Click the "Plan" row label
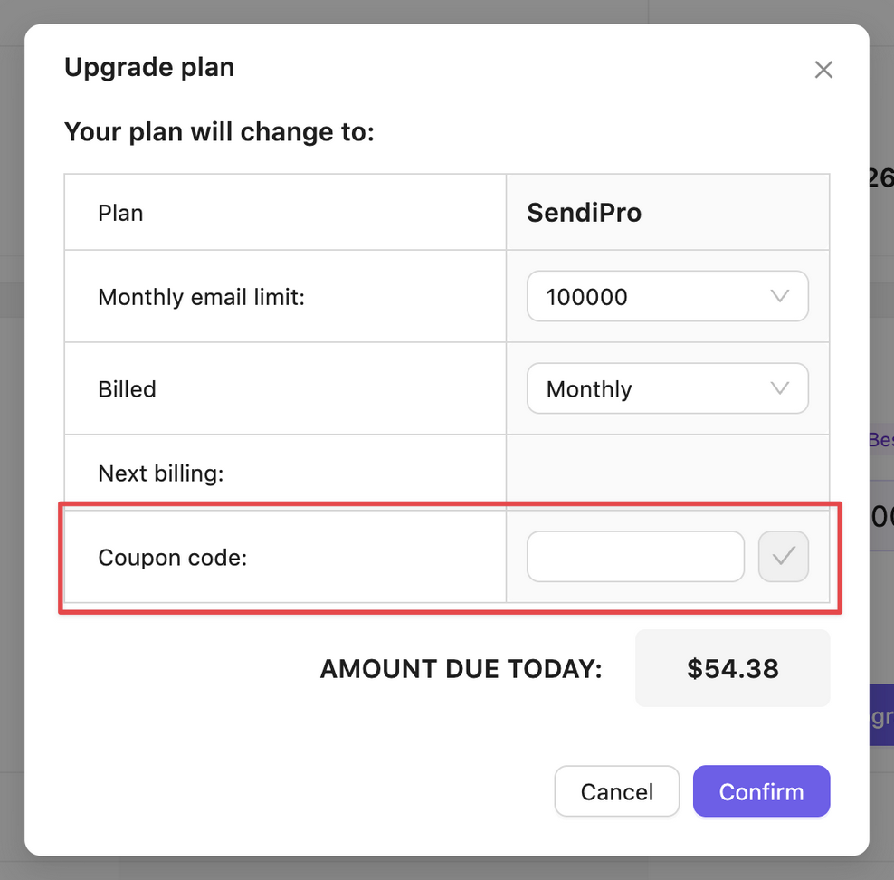The width and height of the screenshot is (894, 880). tap(120, 213)
